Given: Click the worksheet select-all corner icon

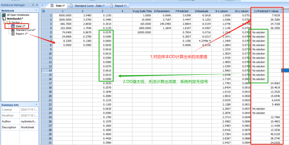Looking at the screenshot, I should [44, 11].
